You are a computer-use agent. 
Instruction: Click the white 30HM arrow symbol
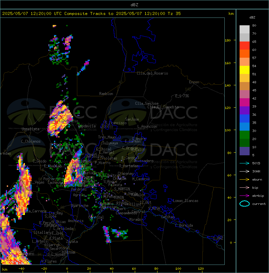coord(244,171)
